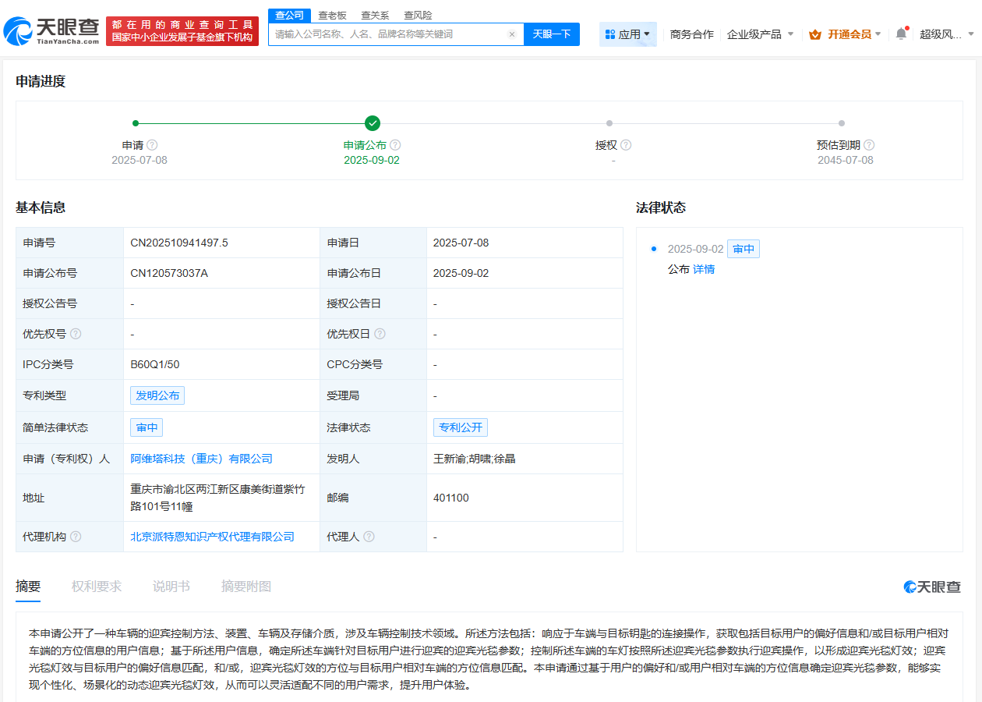The height and width of the screenshot is (702, 982).
Task: Click Tianyancha watermark logo above the abstract
Action: 931,586
